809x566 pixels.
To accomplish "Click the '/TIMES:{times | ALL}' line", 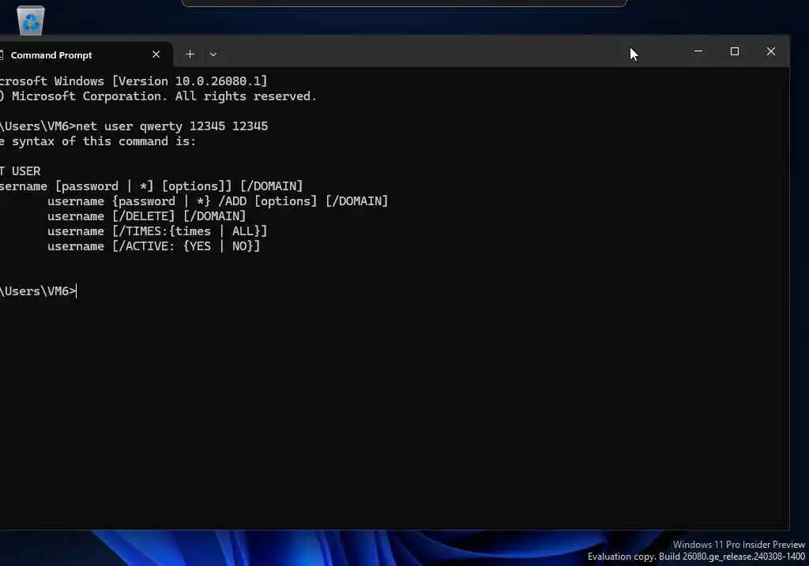I will point(157,231).
